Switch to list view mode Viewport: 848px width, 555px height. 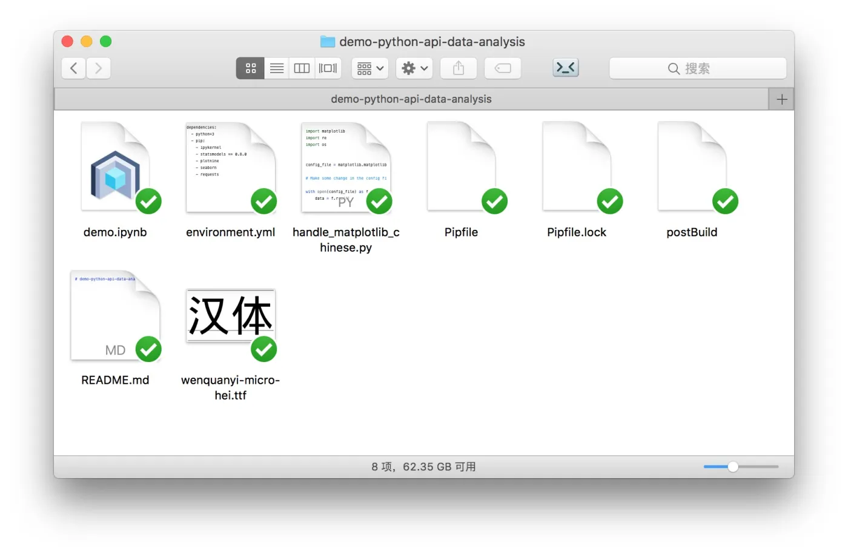coord(277,68)
